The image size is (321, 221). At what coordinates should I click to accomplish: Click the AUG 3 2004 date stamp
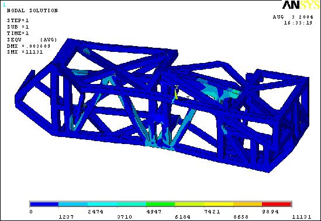click(x=293, y=17)
